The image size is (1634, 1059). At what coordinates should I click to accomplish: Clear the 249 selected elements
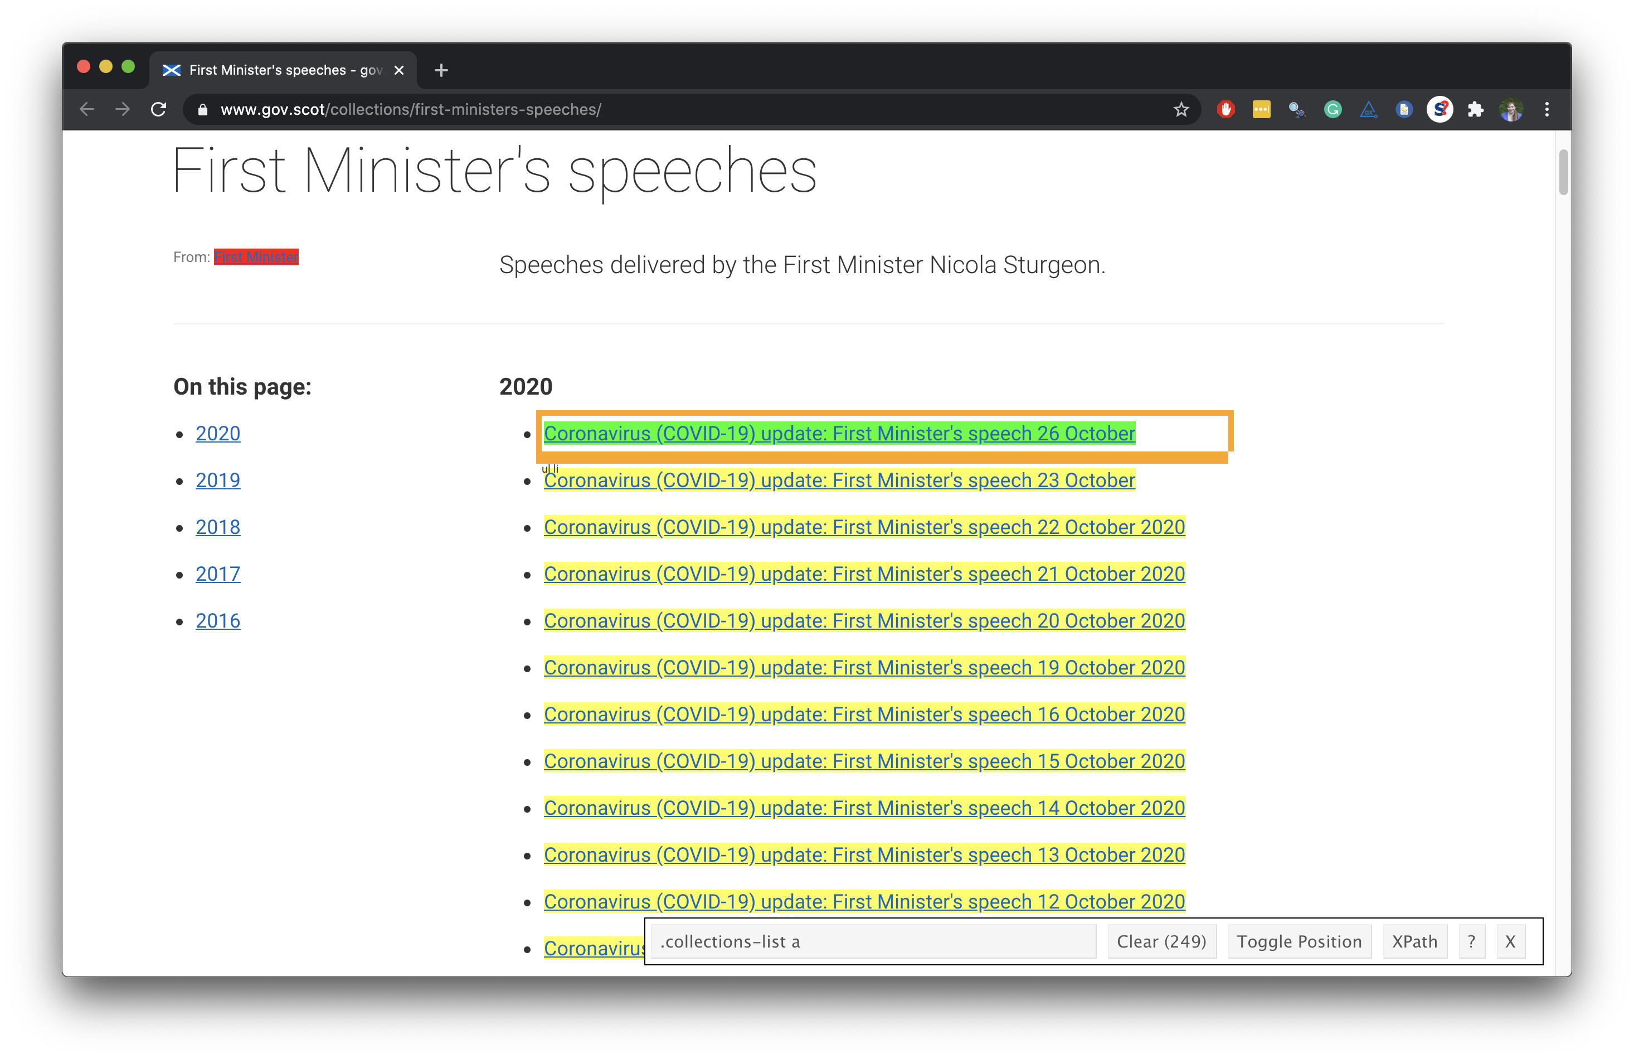(1161, 941)
